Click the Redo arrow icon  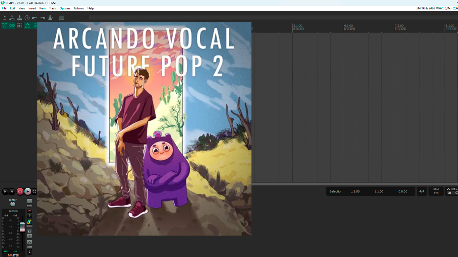[43, 18]
